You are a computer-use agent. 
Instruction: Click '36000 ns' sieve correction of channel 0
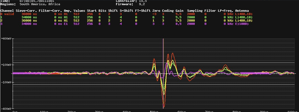29,14
